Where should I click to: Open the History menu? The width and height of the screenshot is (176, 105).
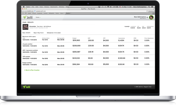pyautogui.click(x=46, y=7)
